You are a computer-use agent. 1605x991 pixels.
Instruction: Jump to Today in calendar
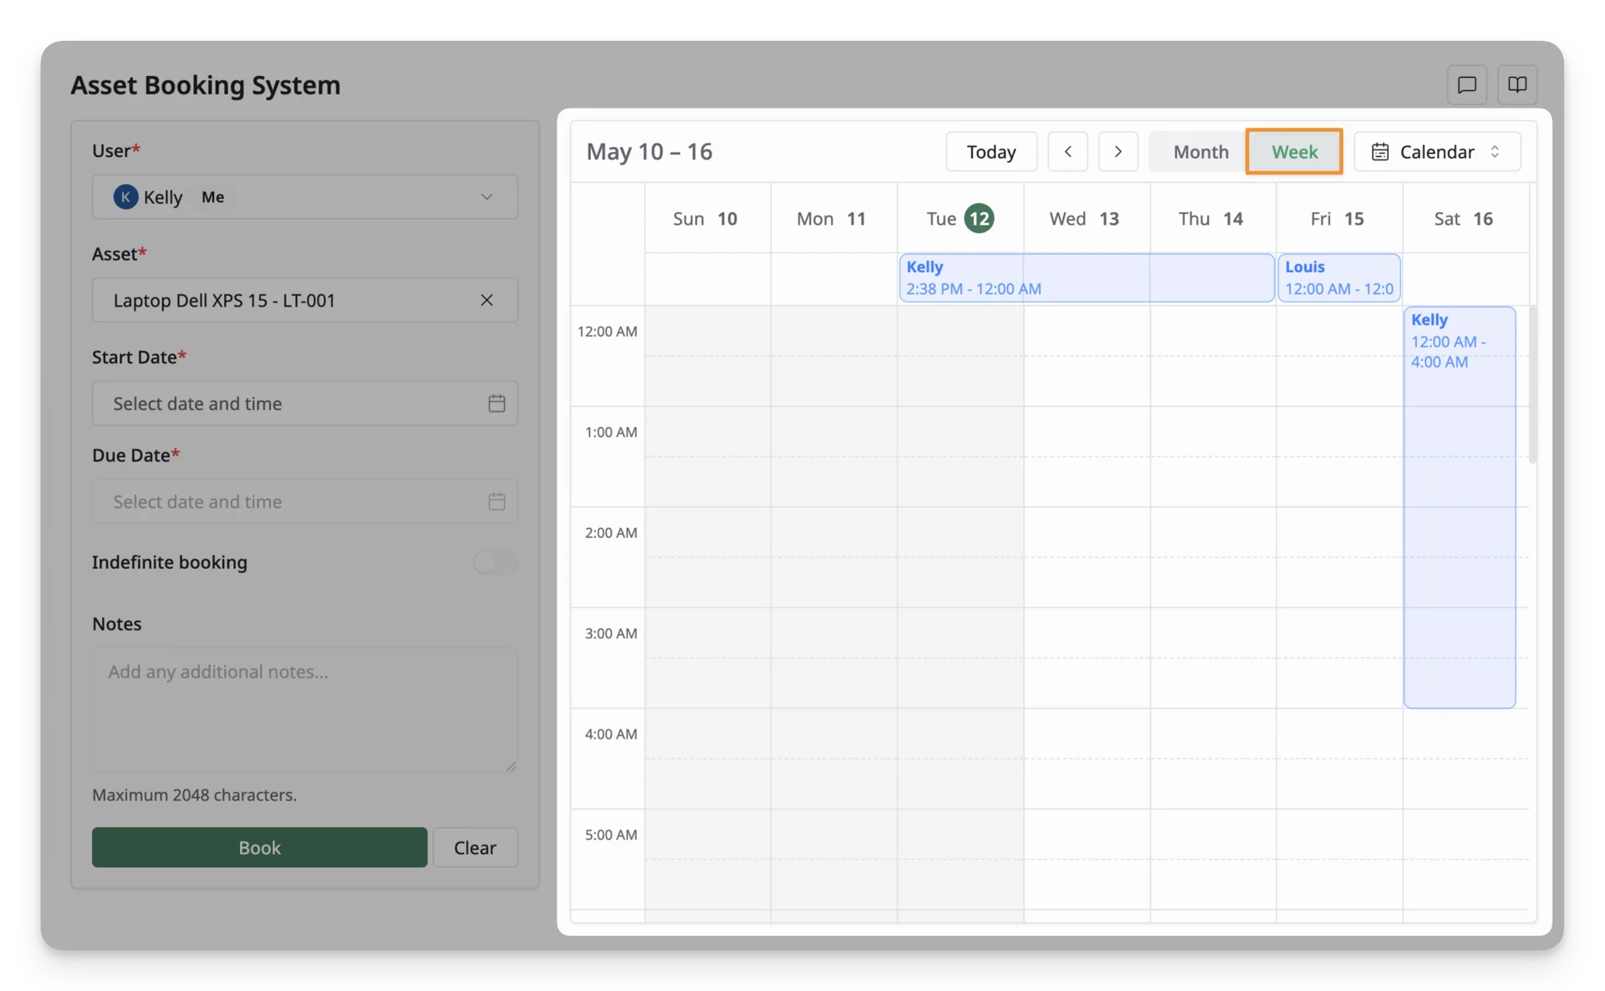pos(991,151)
